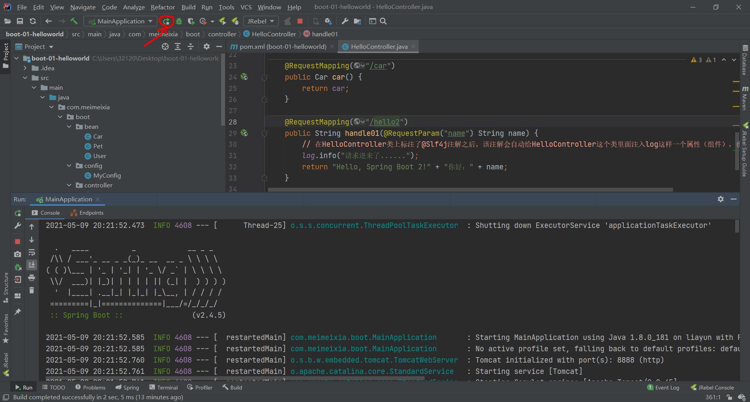Open Project Structure dialog icon
The image size is (750, 402).
(x=357, y=21)
